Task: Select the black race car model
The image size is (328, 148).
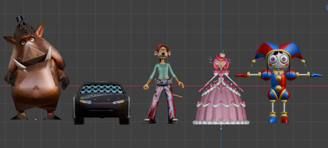Action: point(102,103)
